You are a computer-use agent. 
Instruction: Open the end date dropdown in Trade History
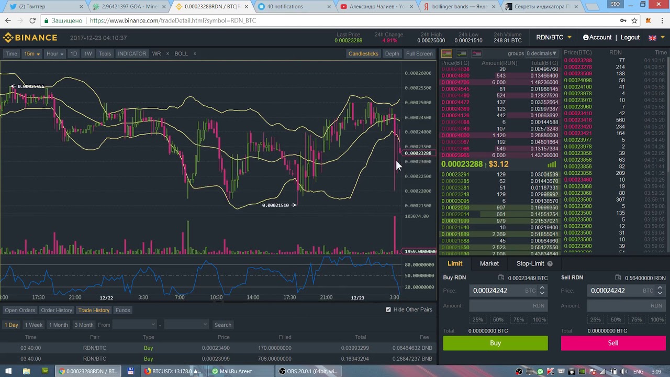pos(186,325)
